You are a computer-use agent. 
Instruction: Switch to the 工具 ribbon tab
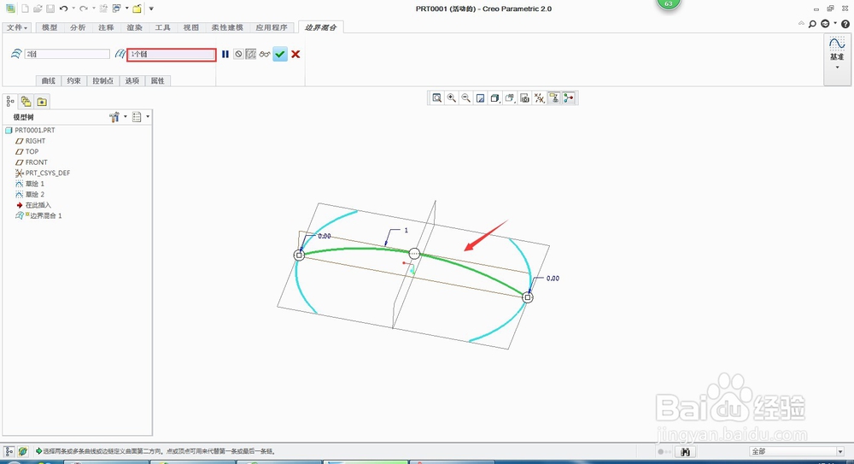click(x=163, y=27)
